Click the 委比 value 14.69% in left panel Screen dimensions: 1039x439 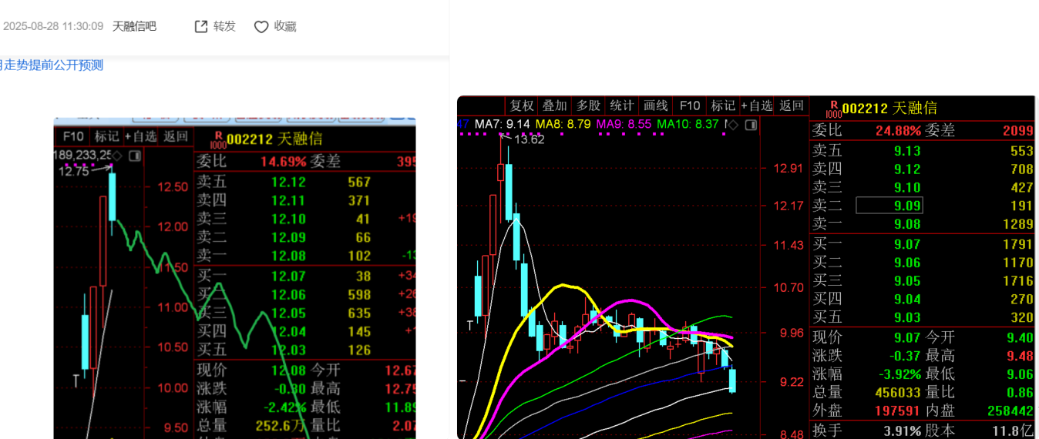(x=284, y=162)
